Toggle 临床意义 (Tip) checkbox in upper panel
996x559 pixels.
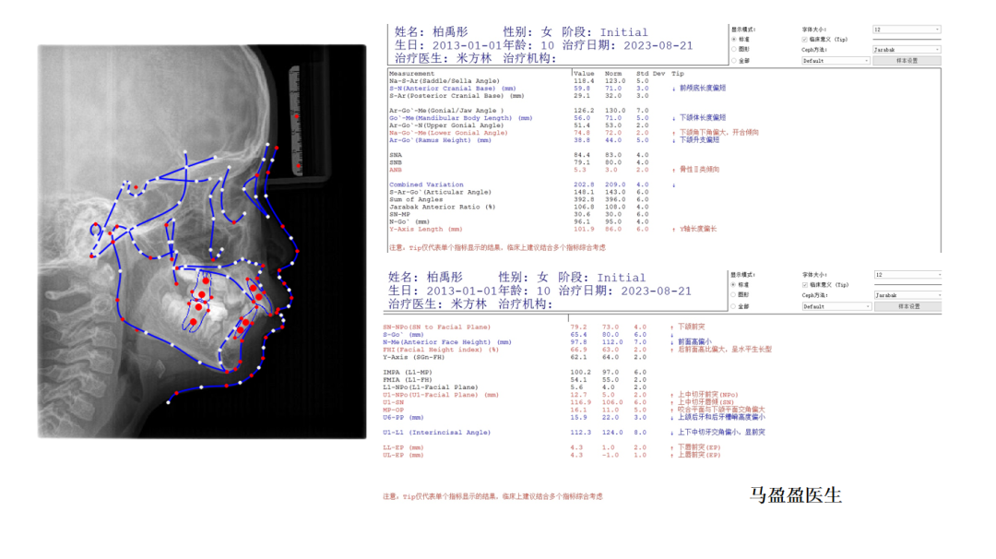click(x=805, y=40)
